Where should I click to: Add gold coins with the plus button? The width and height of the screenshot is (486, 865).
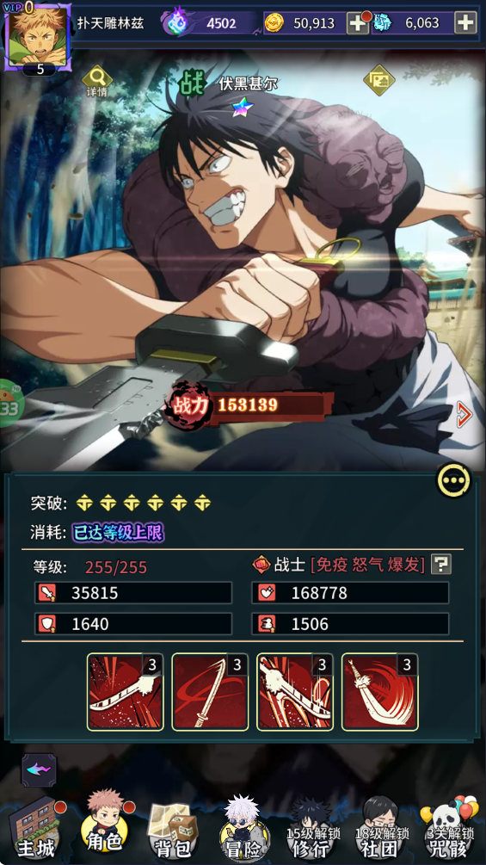click(358, 22)
